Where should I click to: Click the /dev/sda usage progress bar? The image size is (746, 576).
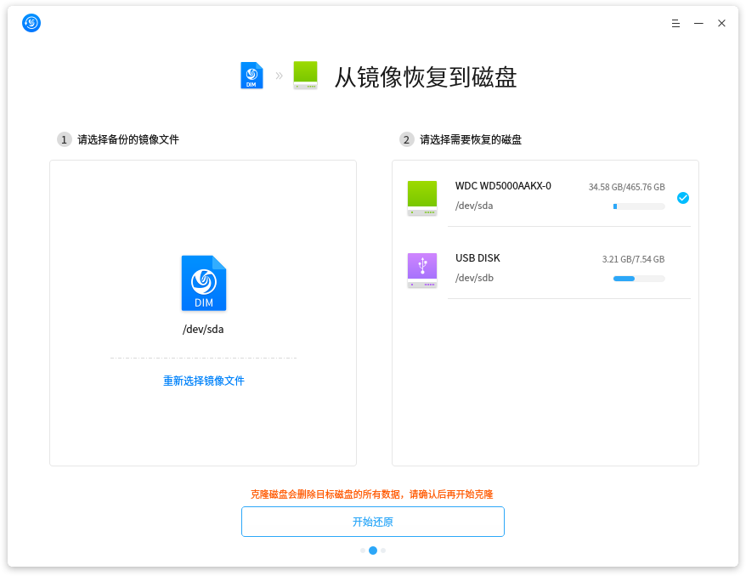(638, 206)
